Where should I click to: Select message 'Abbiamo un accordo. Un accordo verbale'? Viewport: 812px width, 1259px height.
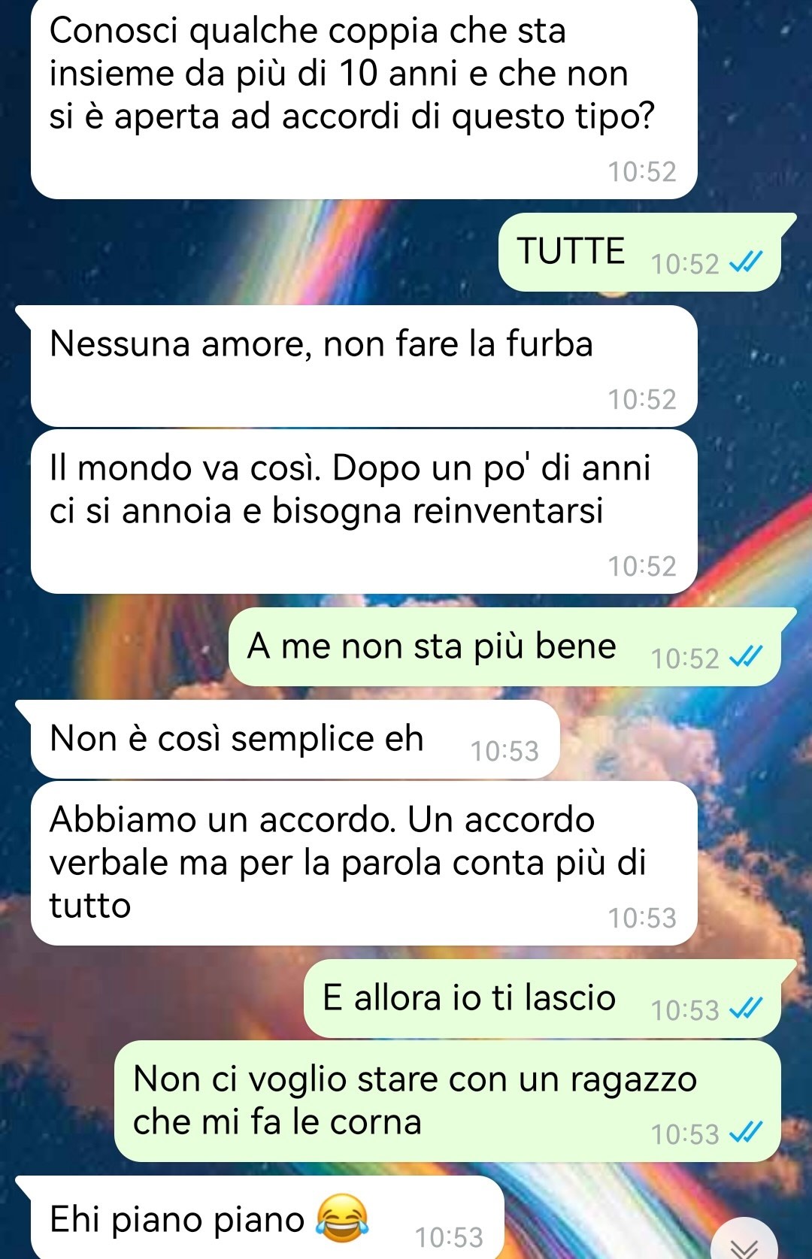364,863
